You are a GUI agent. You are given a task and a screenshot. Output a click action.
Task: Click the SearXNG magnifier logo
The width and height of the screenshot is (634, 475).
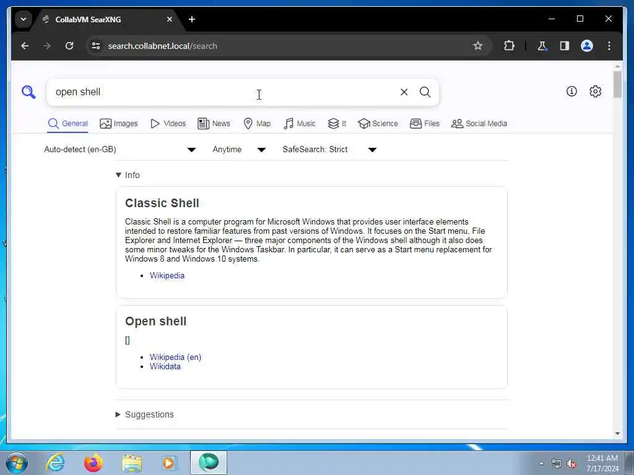click(x=28, y=92)
